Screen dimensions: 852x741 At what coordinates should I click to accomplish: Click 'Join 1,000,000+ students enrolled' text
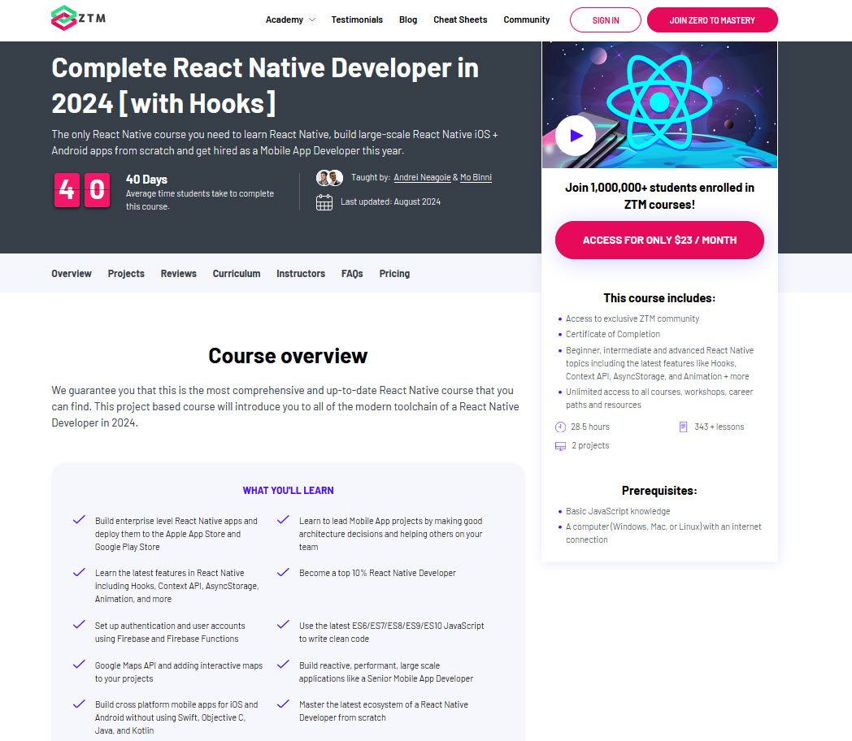(x=659, y=196)
